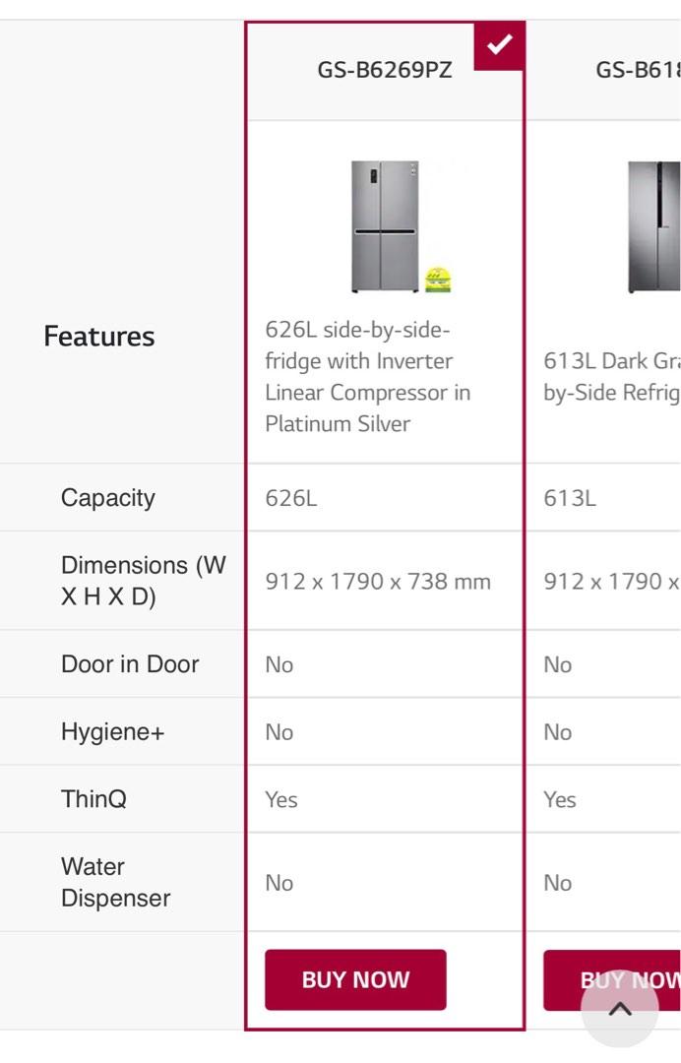681x1063 pixels.
Task: Click the red checkmark on GS-B6269PZ column
Action: click(500, 42)
